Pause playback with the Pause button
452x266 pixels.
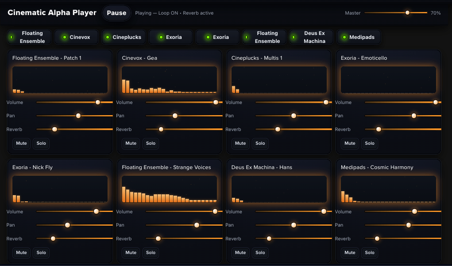[x=116, y=13]
